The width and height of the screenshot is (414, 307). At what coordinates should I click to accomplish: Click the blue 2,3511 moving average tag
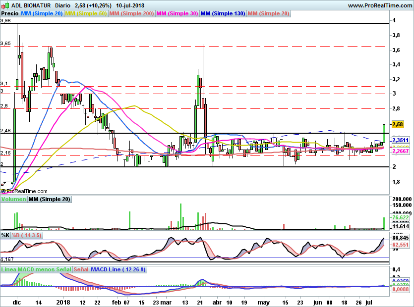pyautogui.click(x=400, y=140)
